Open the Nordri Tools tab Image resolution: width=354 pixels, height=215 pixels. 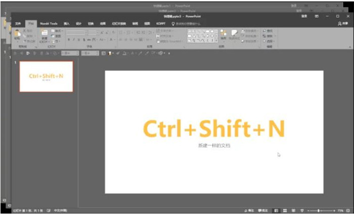[49, 23]
